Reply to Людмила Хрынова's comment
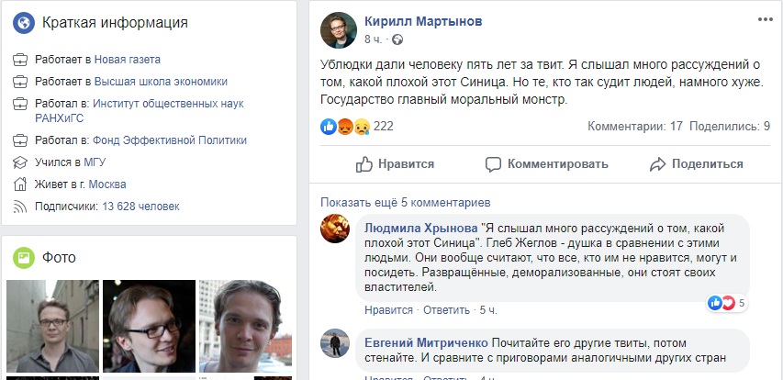 pos(445,310)
